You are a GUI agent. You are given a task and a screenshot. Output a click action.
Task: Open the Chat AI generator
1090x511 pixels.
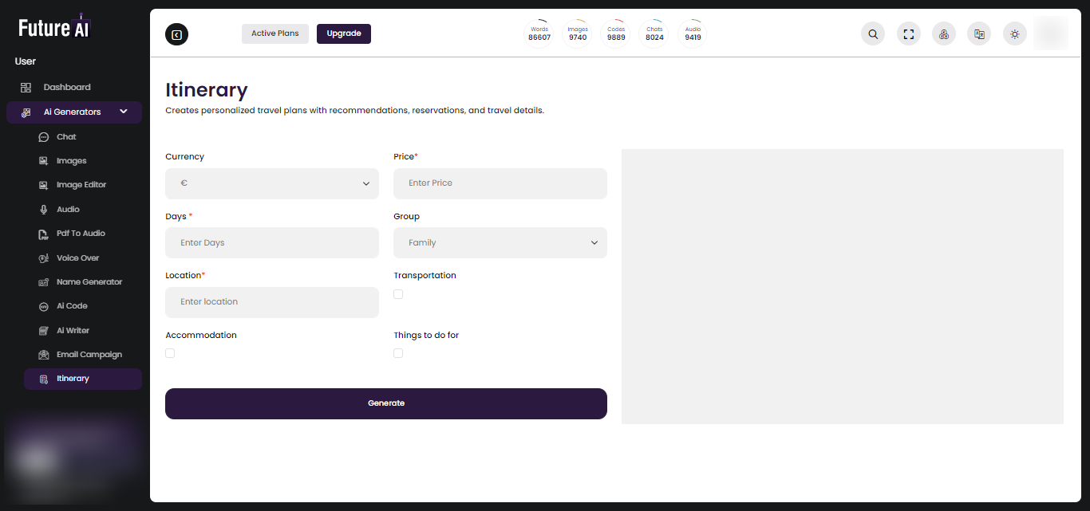pyautogui.click(x=66, y=136)
